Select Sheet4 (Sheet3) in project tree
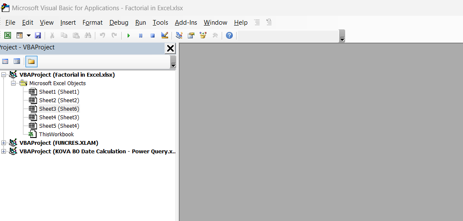Viewport: 463px width, 221px height. click(59, 117)
